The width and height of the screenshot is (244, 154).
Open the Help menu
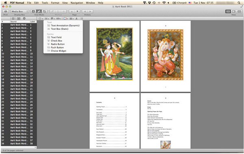tap(100, 3)
